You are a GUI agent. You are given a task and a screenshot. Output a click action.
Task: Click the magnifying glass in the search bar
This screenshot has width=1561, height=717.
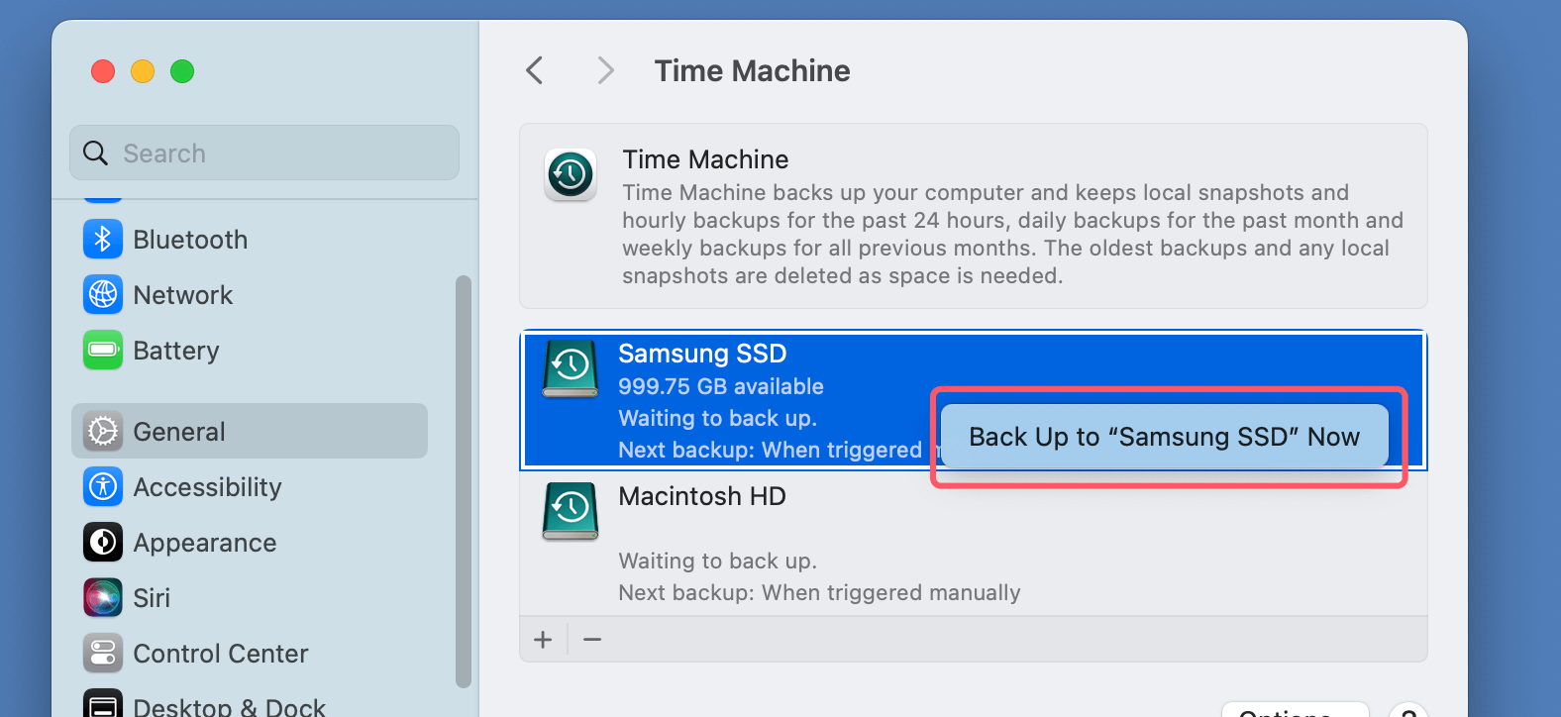[95, 153]
